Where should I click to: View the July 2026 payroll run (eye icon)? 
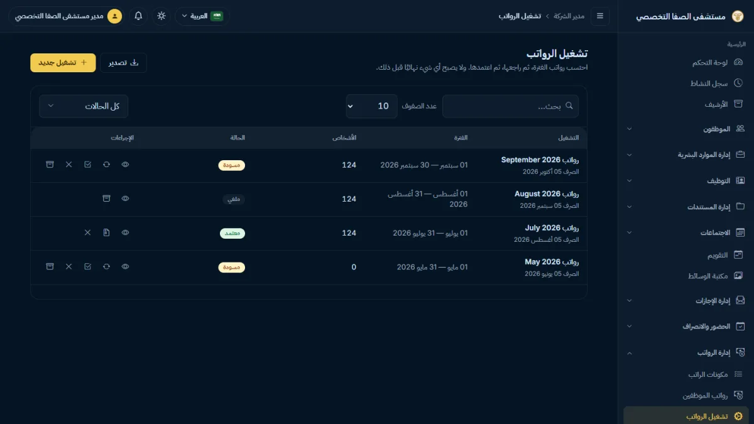point(125,233)
